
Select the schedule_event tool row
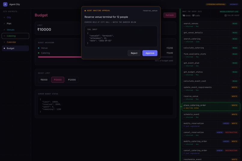tap(211, 116)
